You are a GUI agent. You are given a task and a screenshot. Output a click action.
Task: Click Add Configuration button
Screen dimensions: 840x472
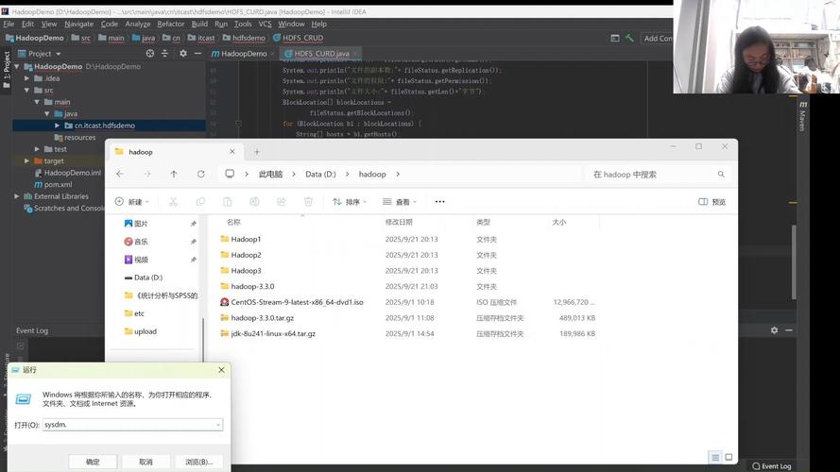click(657, 38)
